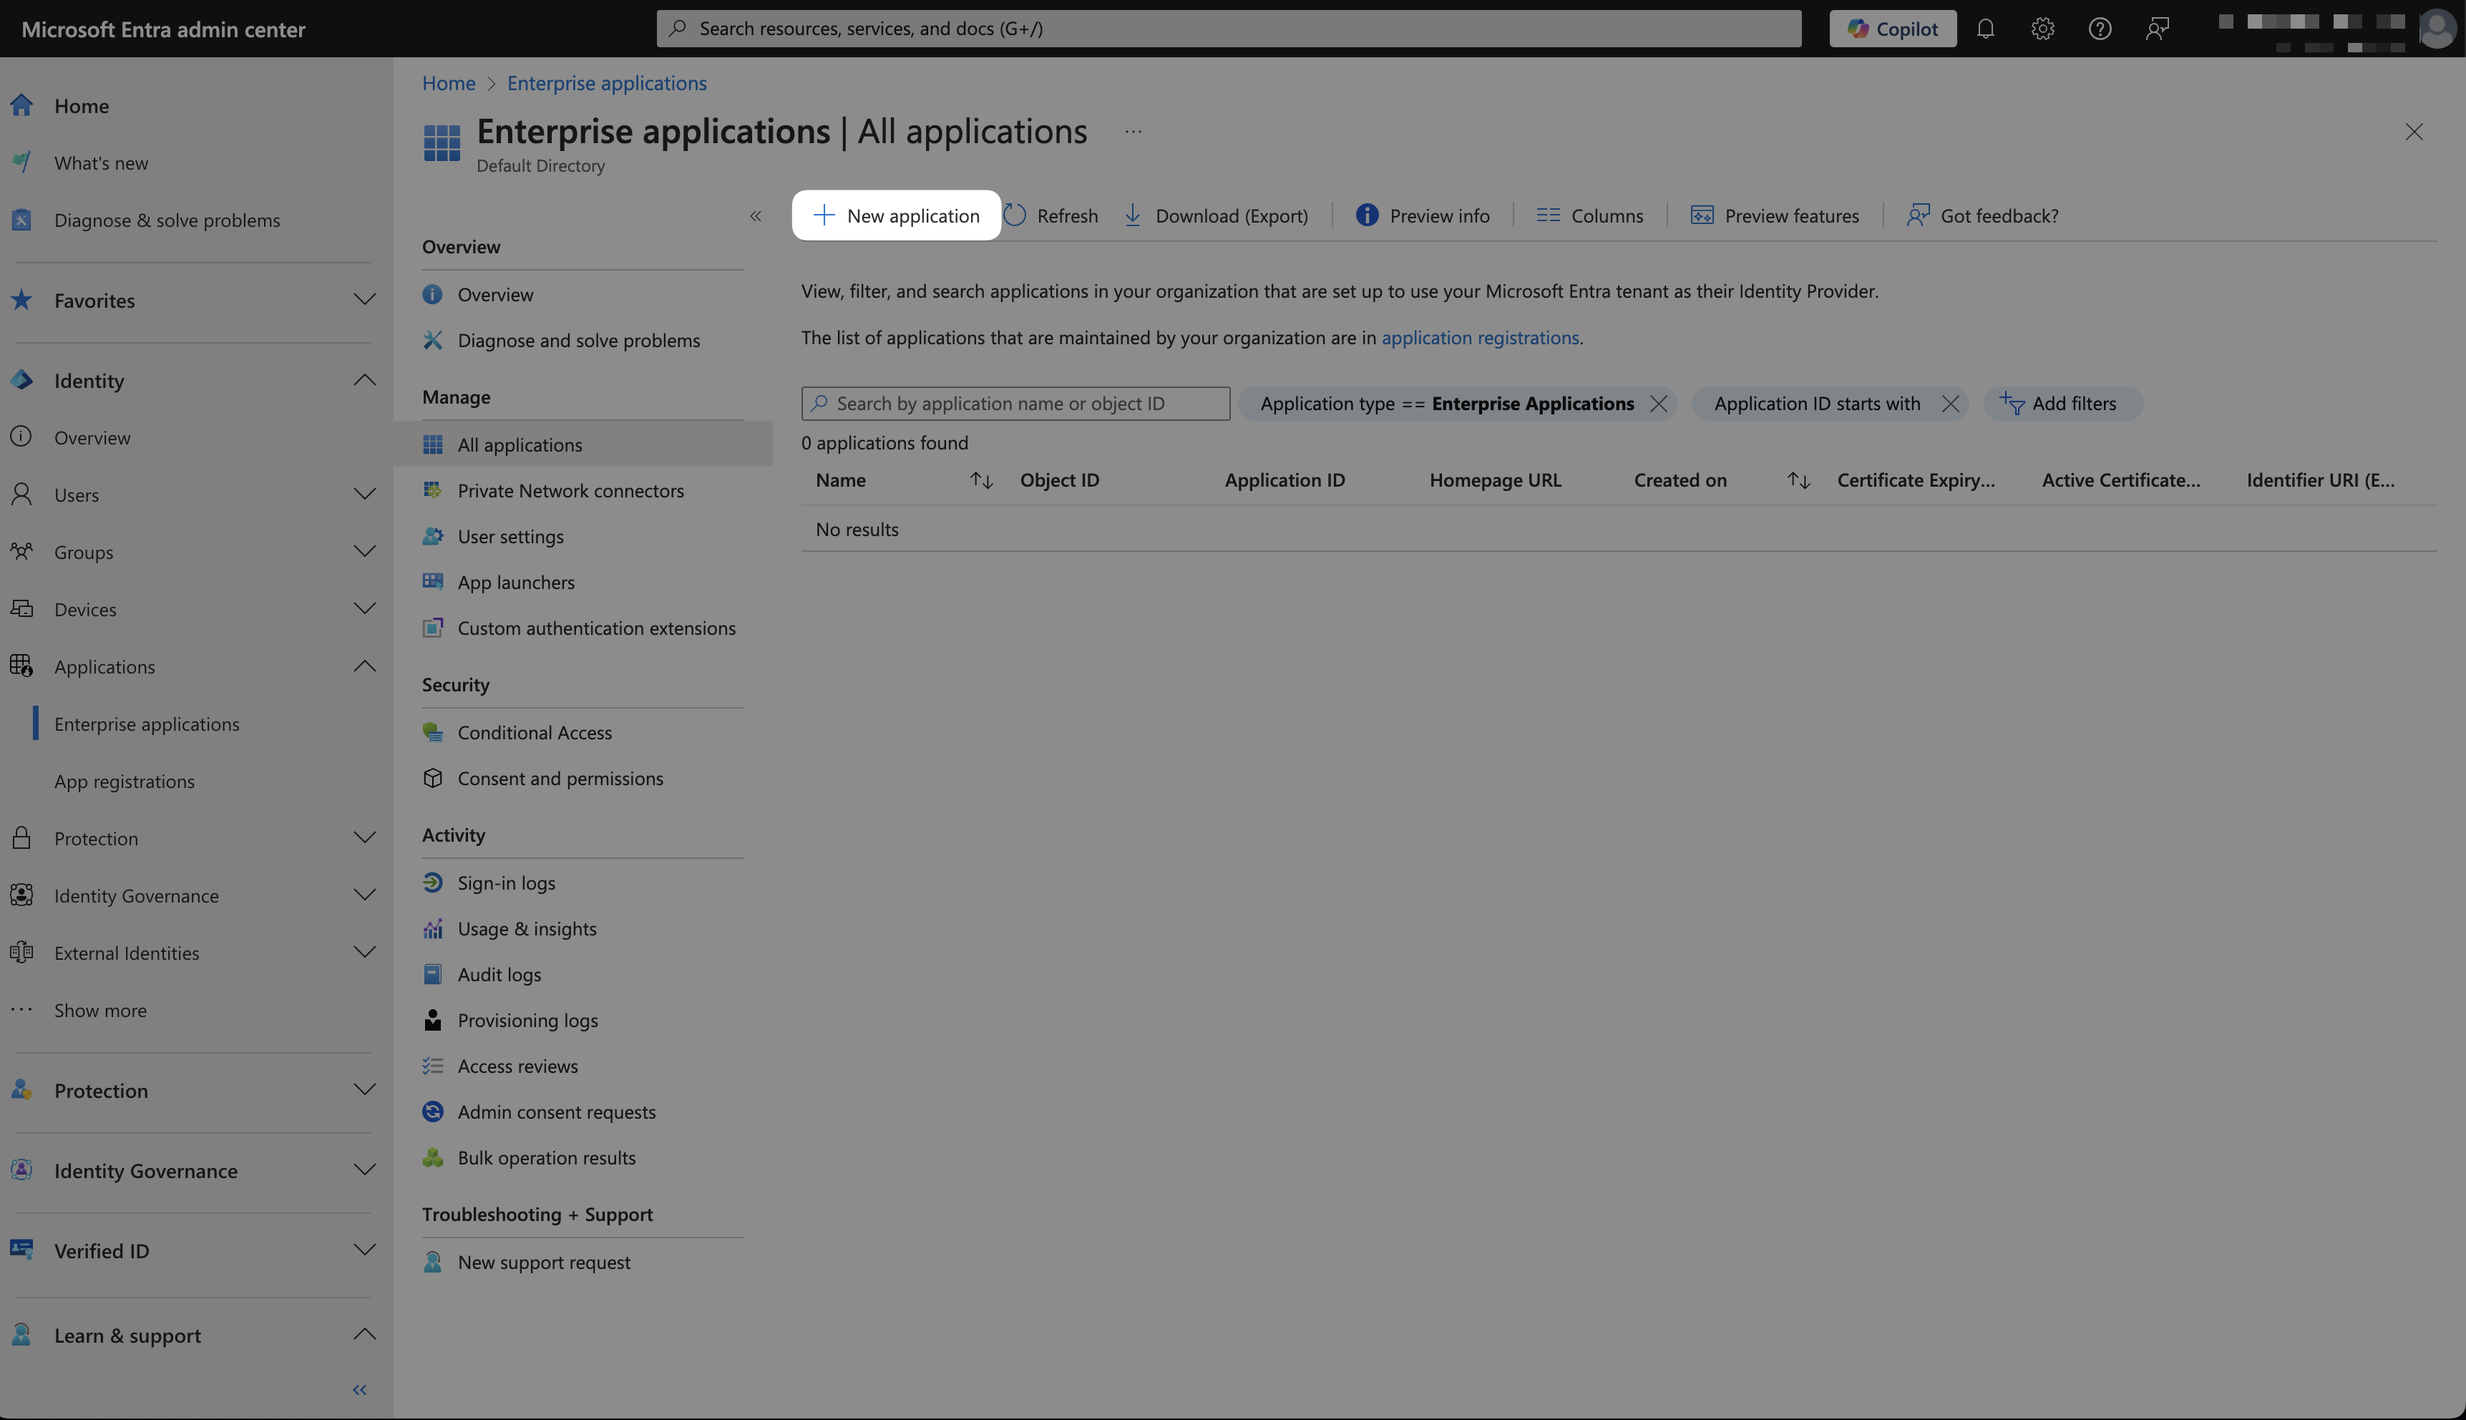This screenshot has height=1420, width=2466.
Task: Select Sign-in logs menu item
Action: pos(505,882)
